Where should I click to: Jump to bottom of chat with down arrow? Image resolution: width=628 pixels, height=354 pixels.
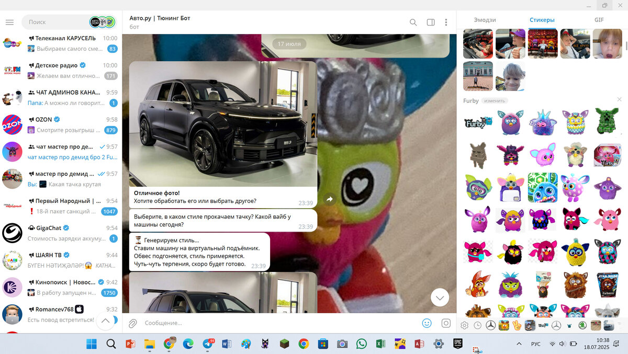tap(440, 298)
